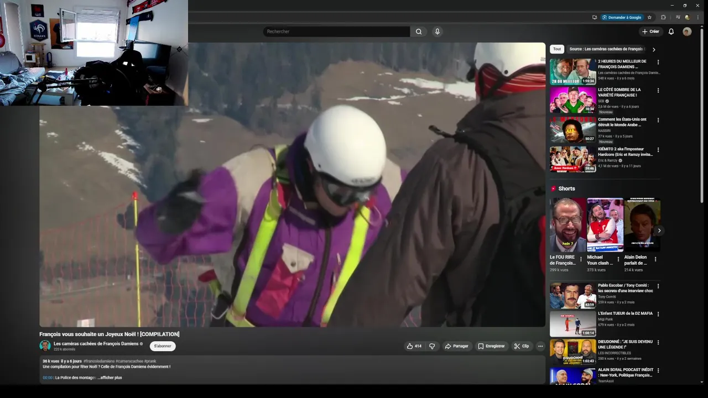The width and height of the screenshot is (708, 398).
Task: Click the video title 'François vous souhaite un Joyeux Noël'
Action: click(x=110, y=334)
